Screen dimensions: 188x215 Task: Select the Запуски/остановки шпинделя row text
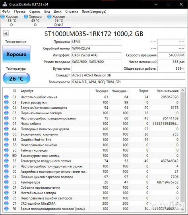tap(44, 108)
